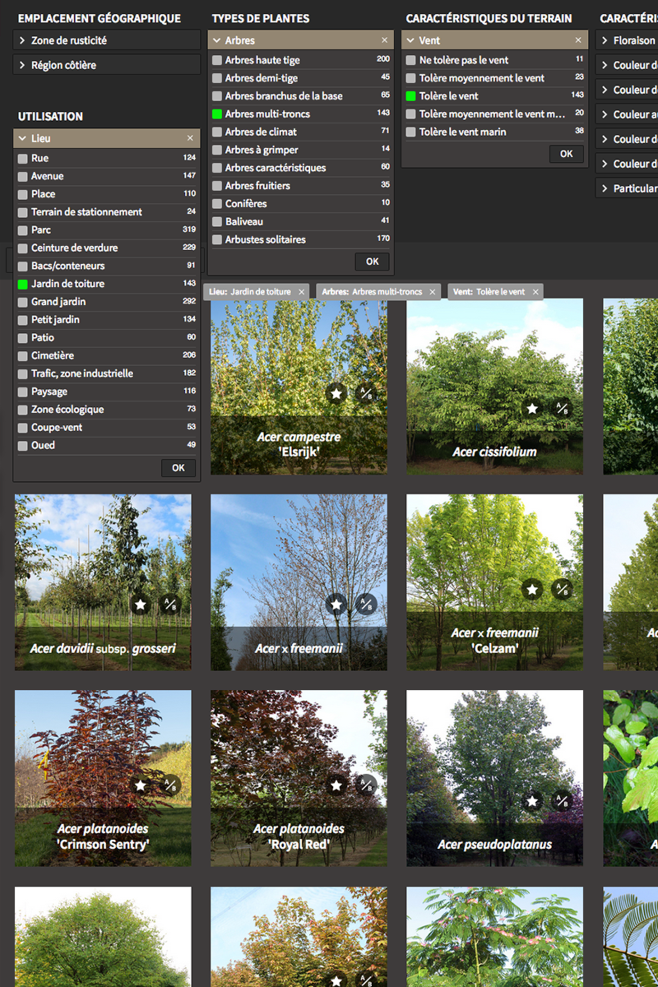Compare Acer x freemanii 'Celzam' A/B icon
The image size is (658, 987).
[x=562, y=589]
